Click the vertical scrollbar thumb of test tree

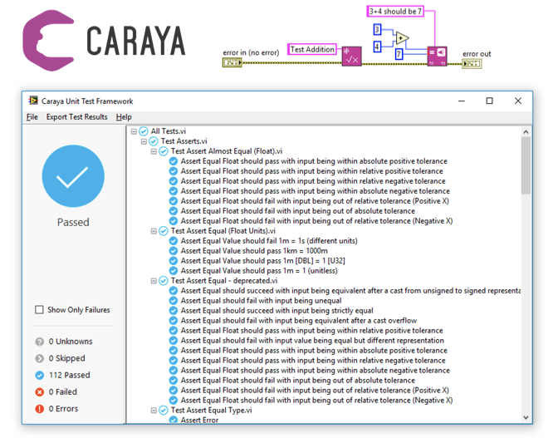(x=526, y=165)
